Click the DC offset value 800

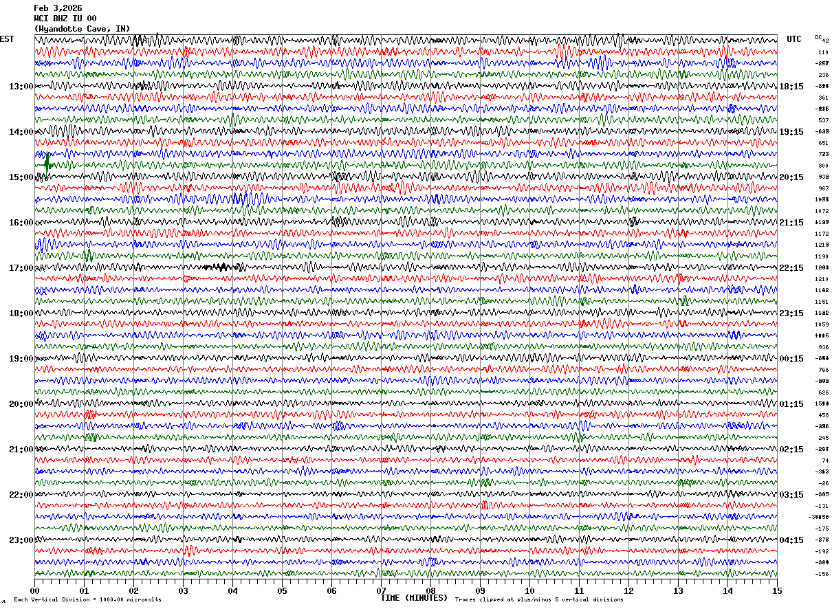click(x=823, y=166)
